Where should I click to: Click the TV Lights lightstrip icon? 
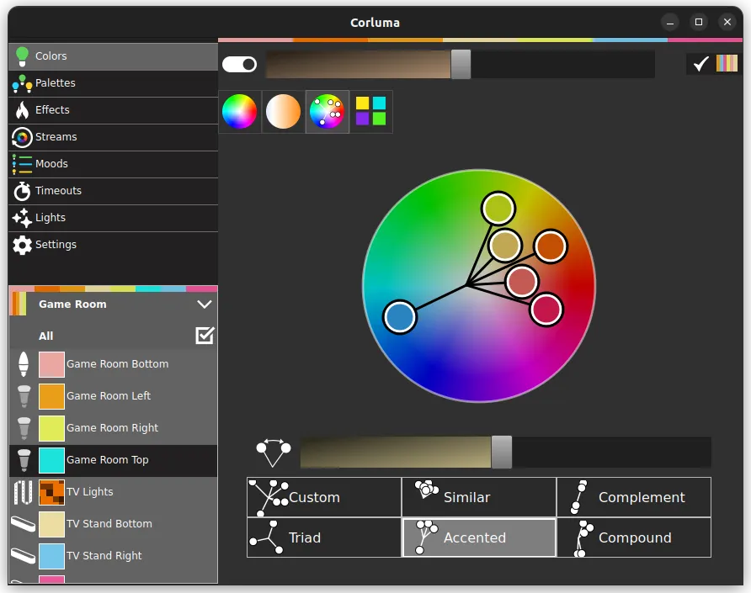(x=23, y=493)
